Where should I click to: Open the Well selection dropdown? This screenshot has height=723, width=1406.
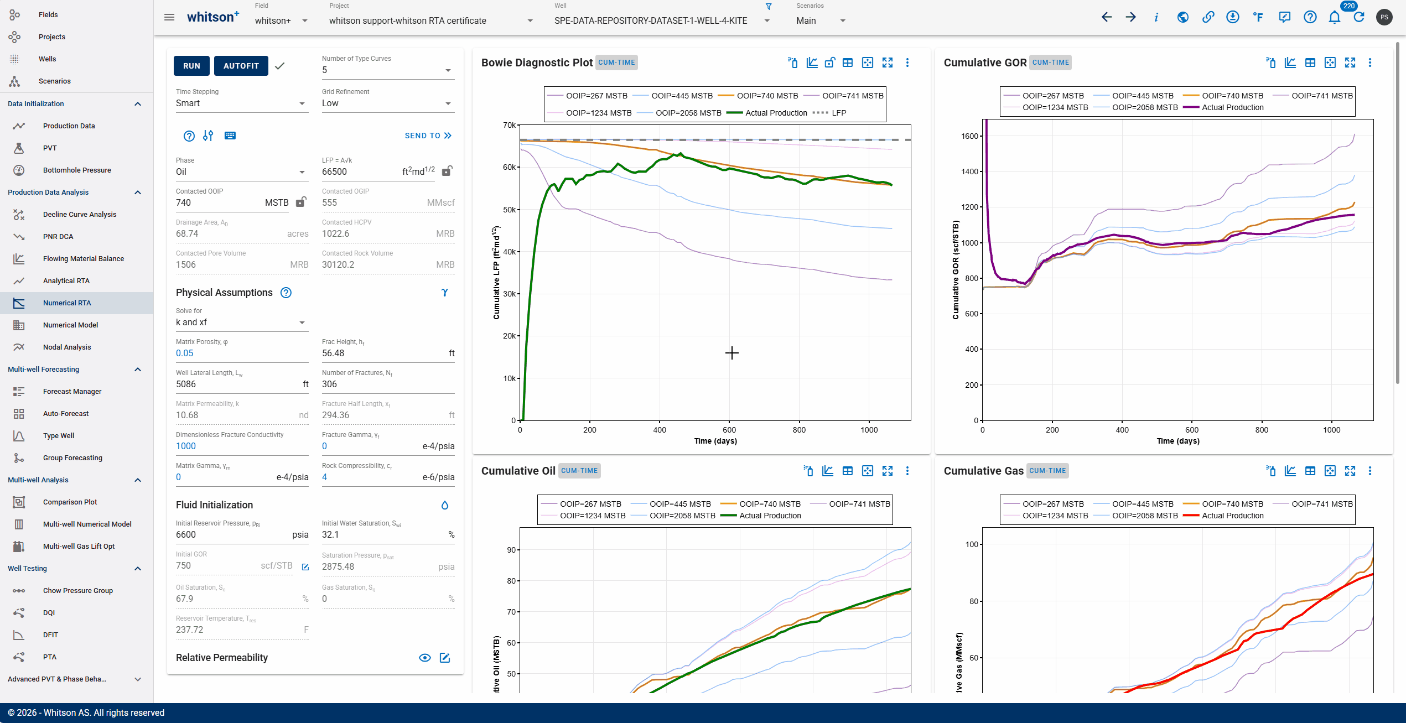coord(662,20)
